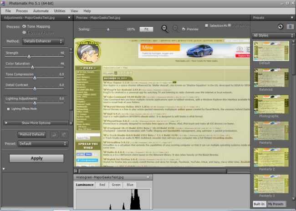This screenshot has height=211, width=296.
Task: Click the add preset plus icon
Action: (281, 27)
